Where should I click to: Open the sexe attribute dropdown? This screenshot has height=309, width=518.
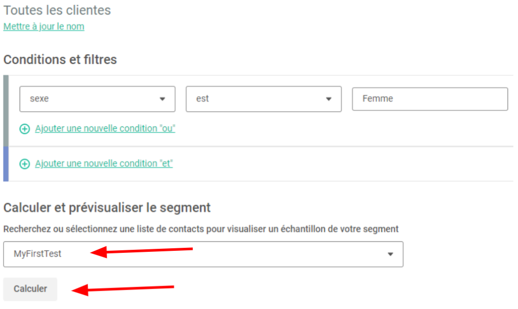coord(98,99)
